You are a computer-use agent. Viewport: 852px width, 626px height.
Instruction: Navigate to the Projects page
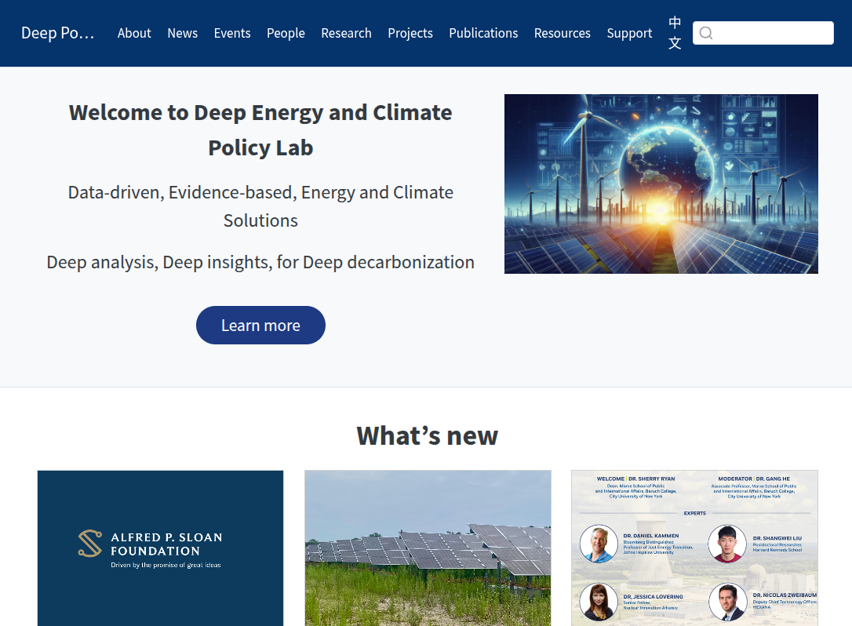coord(410,33)
